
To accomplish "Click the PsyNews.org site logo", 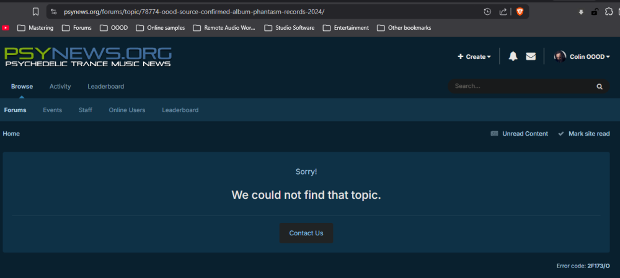I will (x=87, y=56).
